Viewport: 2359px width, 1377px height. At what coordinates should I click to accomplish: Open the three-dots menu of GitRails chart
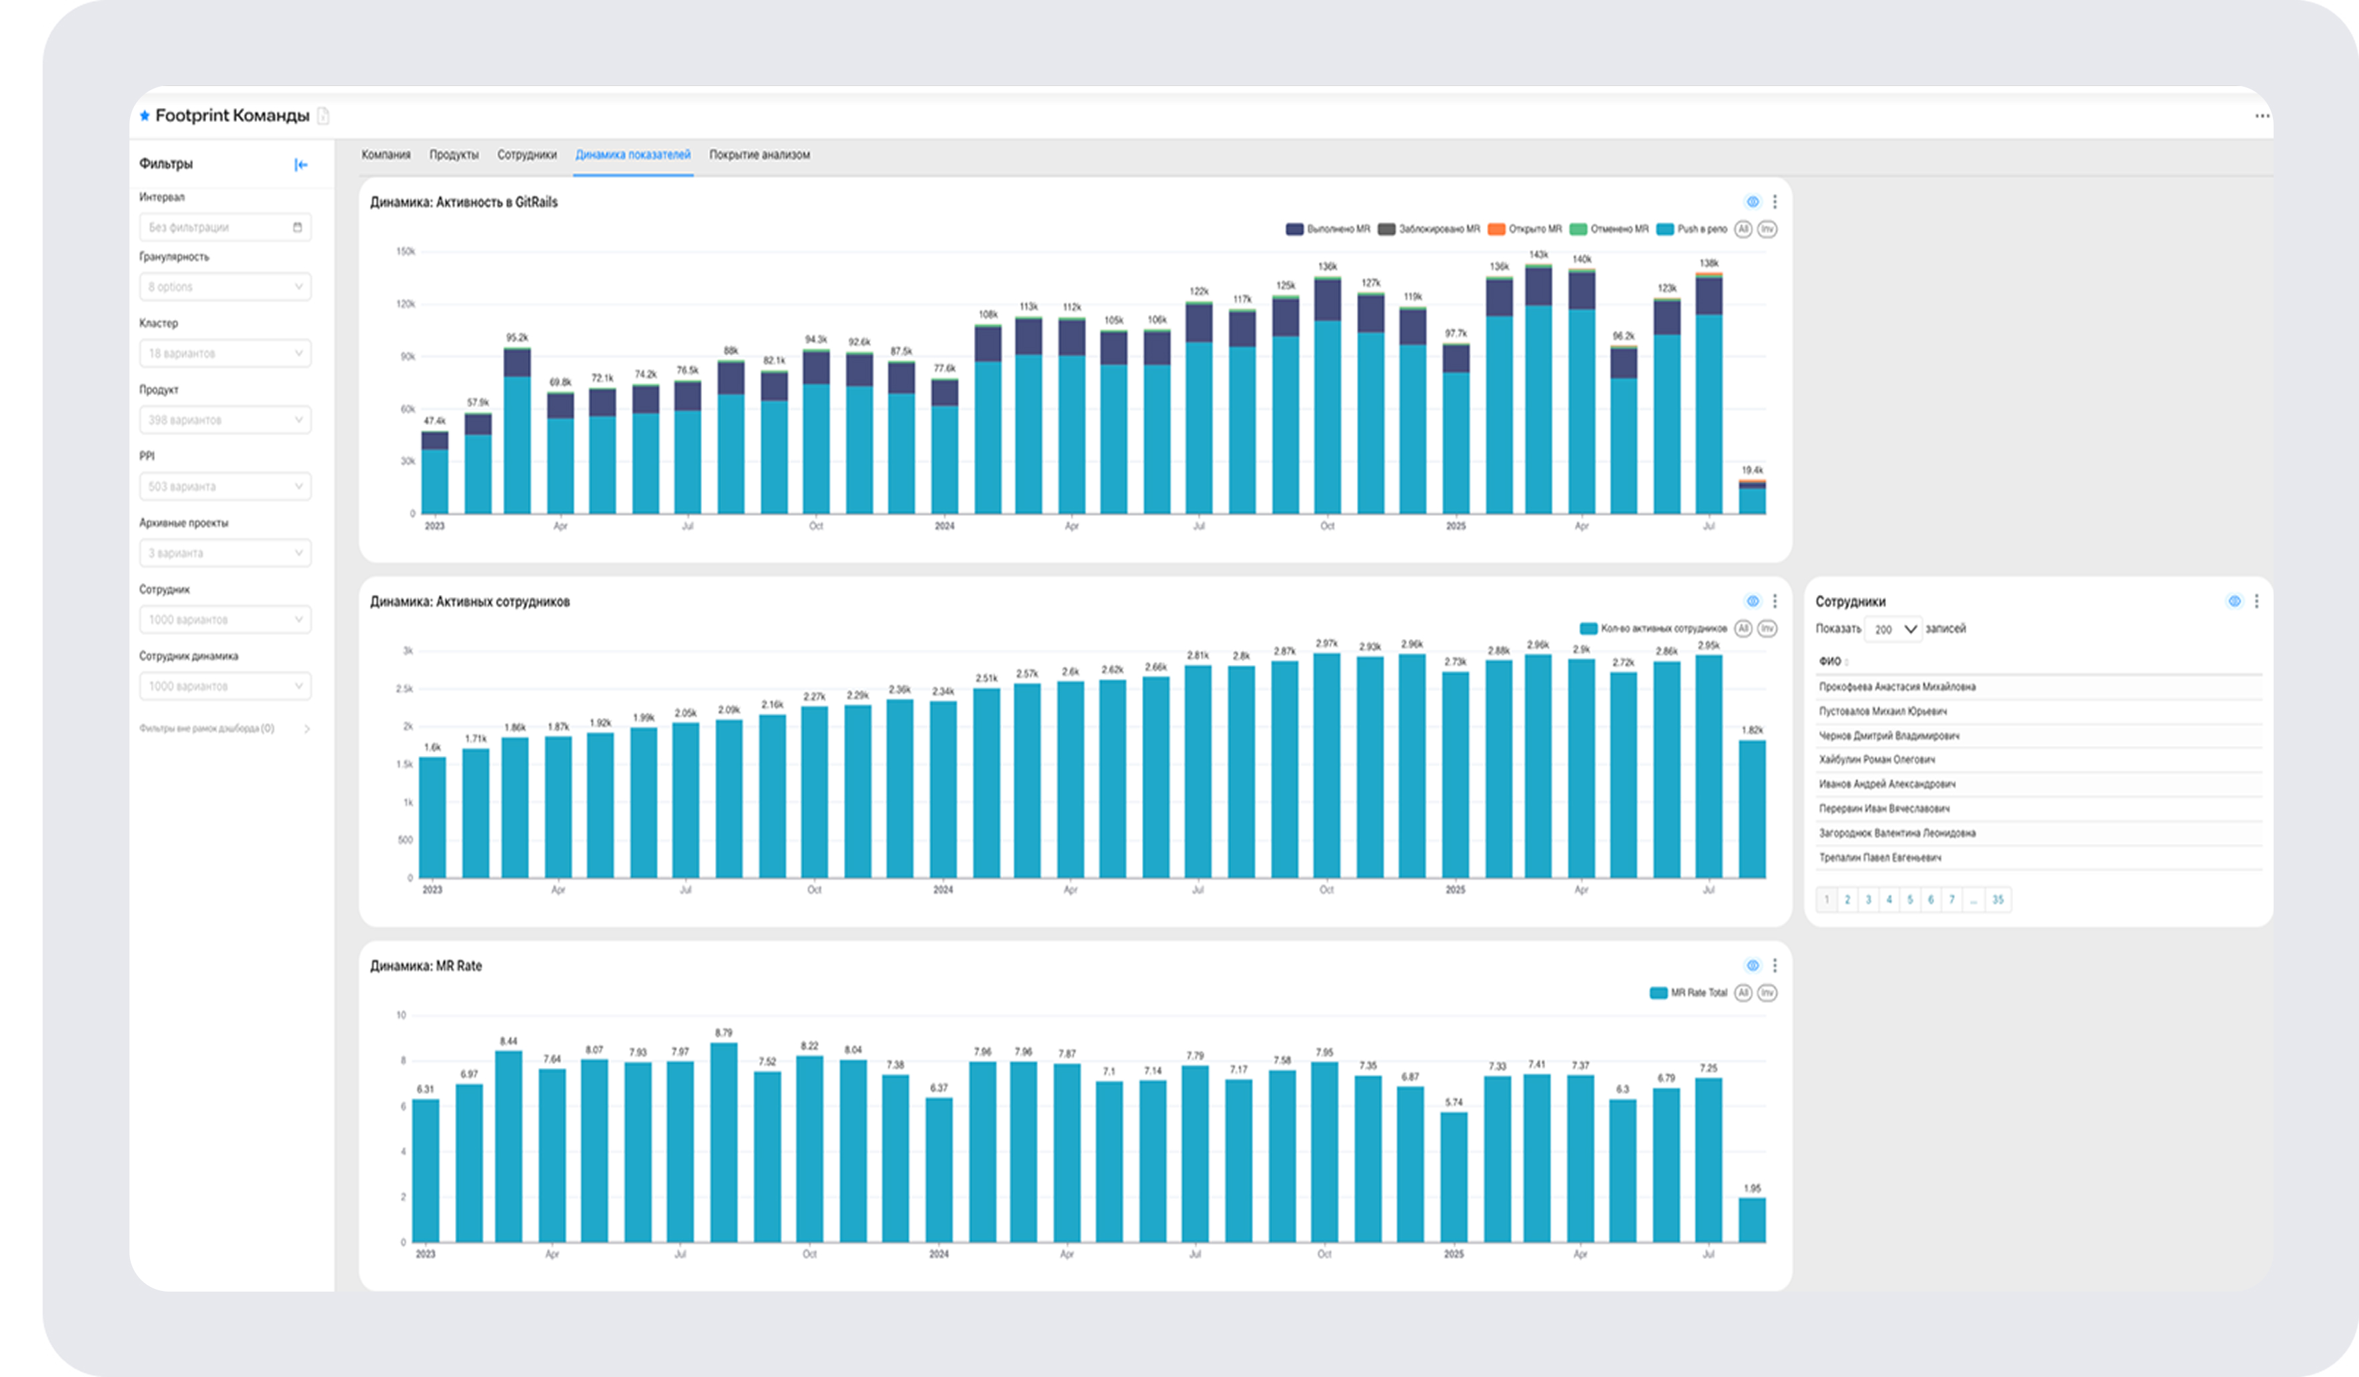tap(1775, 202)
